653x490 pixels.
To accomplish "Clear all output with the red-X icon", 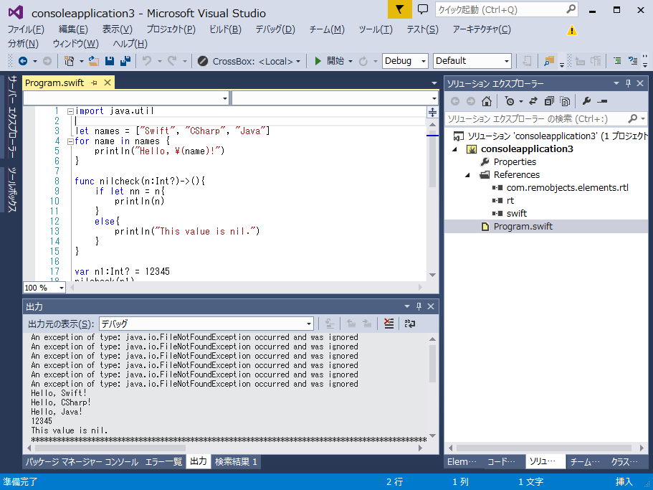I will [389, 324].
